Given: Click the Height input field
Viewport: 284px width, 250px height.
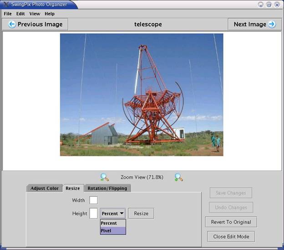Looking at the screenshot, I should pyautogui.click(x=93, y=213).
